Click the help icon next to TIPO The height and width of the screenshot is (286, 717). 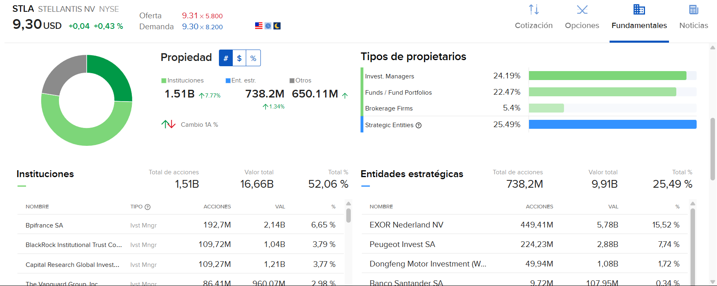coord(148,207)
